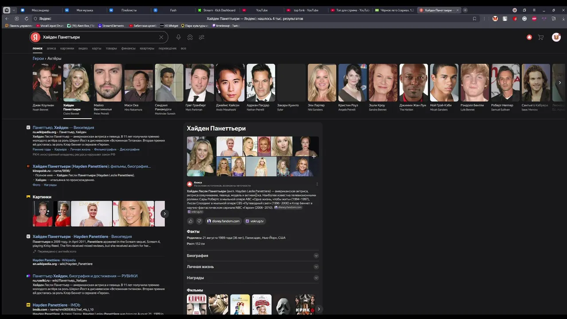
Task: Open the H3 Widget bookmark
Action: coord(169,26)
